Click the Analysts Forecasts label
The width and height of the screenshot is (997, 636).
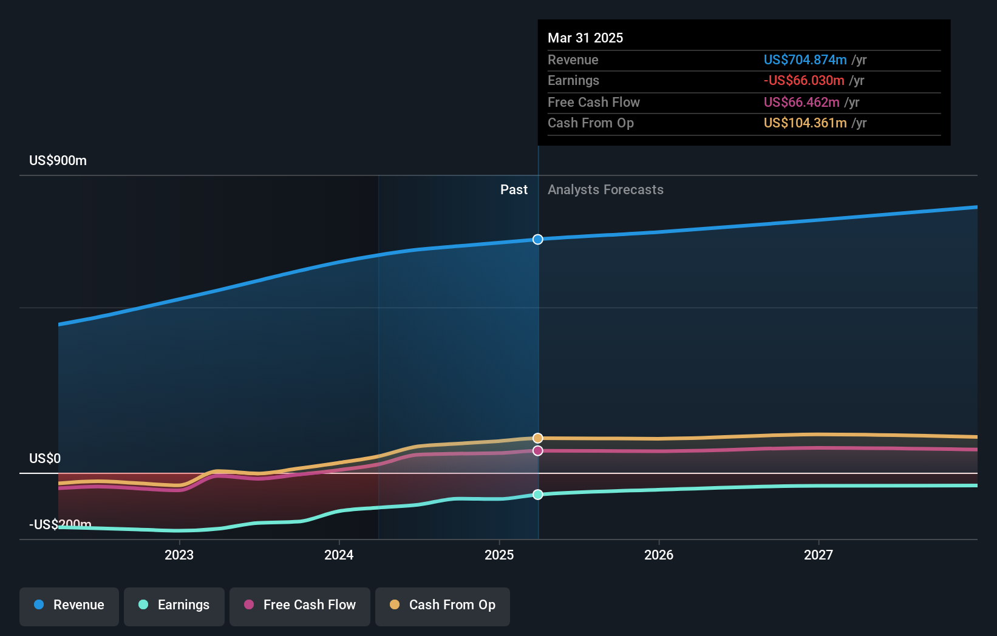point(605,190)
